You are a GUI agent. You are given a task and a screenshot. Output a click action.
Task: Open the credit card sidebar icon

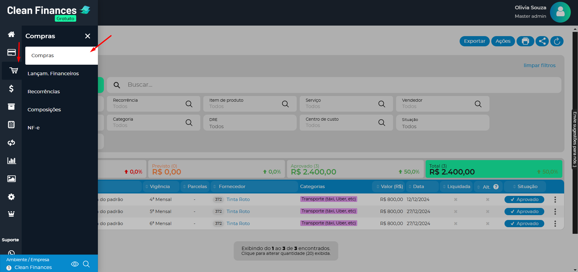click(x=11, y=52)
